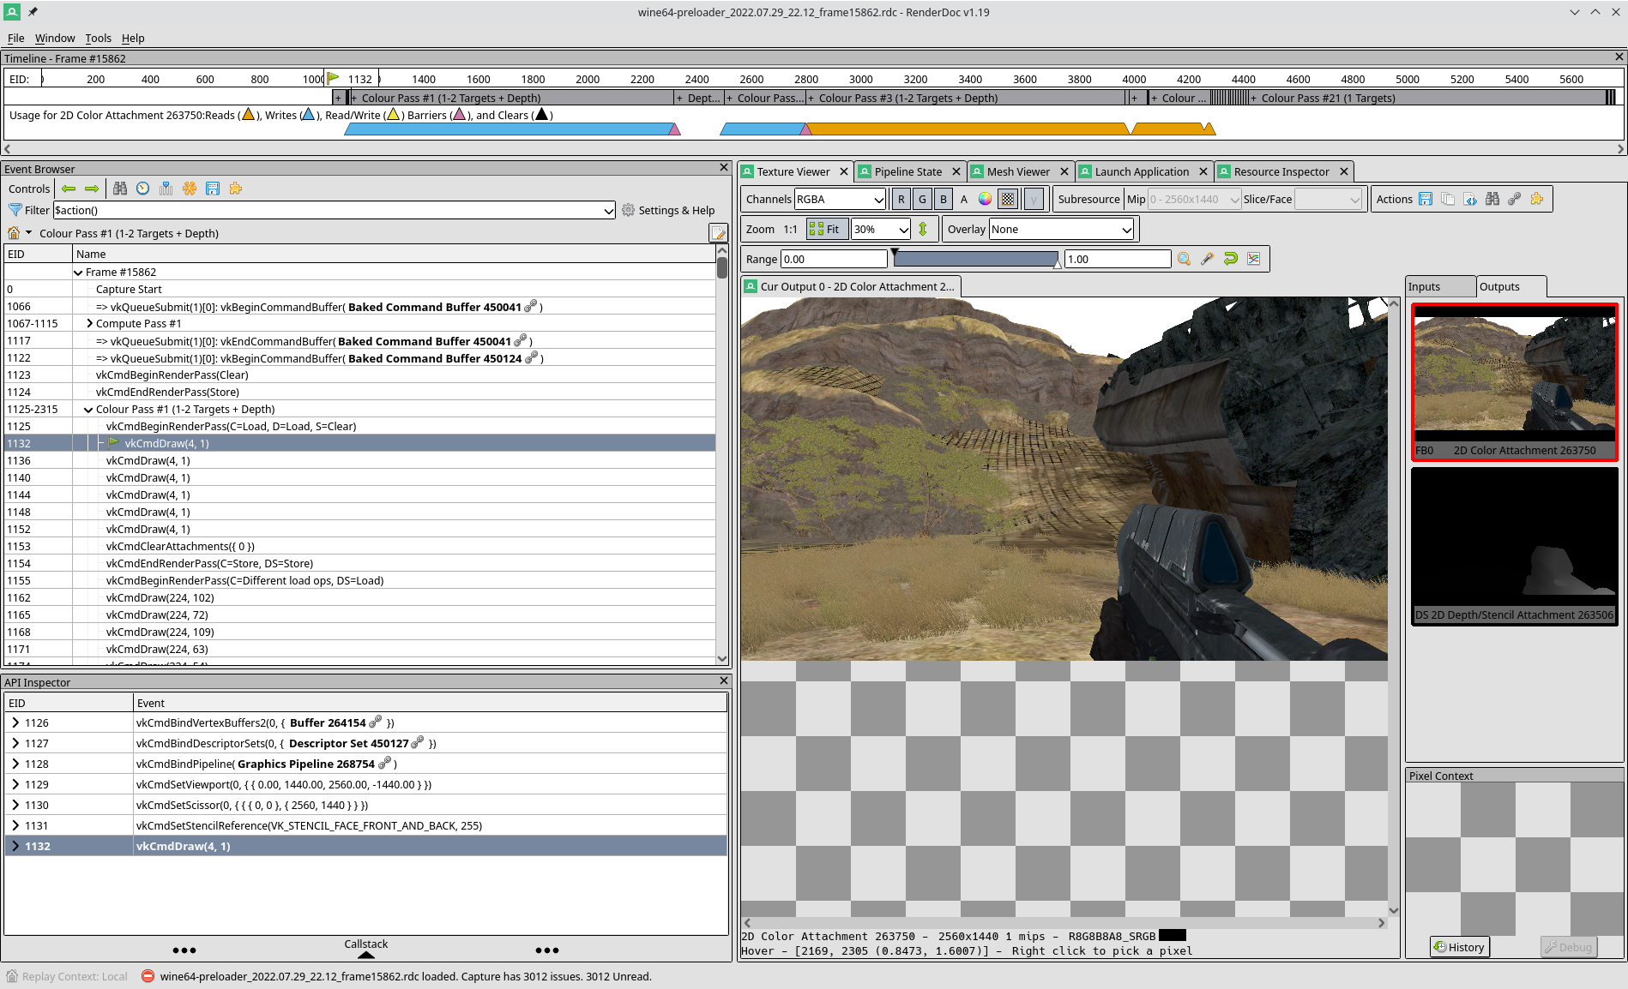Image resolution: width=1628 pixels, height=989 pixels.
Task: Expand EID 1126 in API Inspector
Action: click(15, 722)
